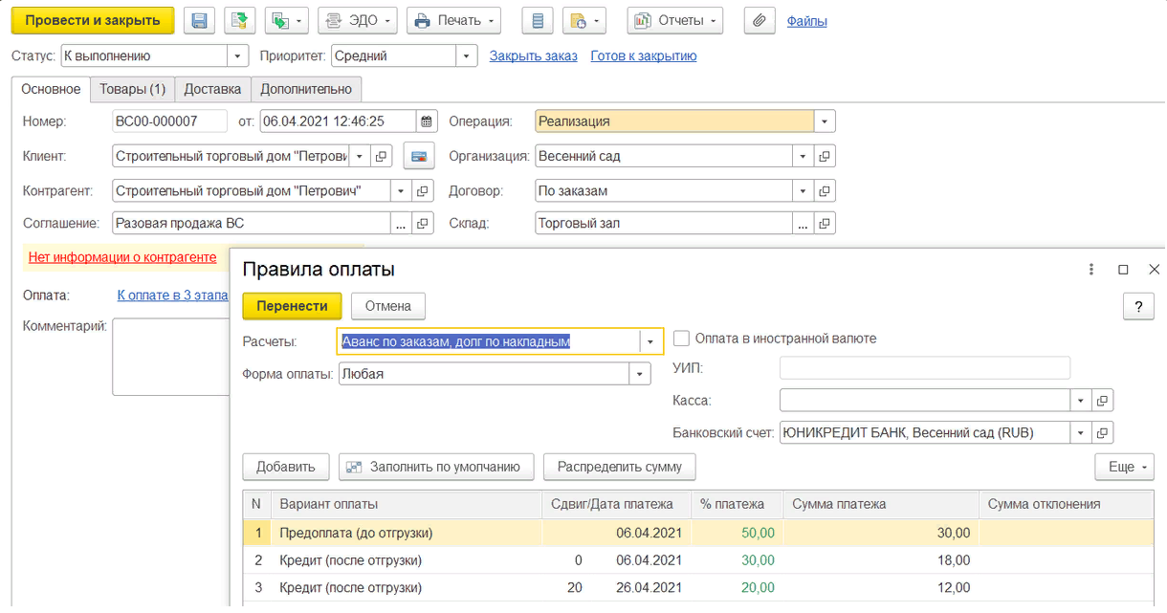Image resolution: width=1167 pixels, height=613 pixels.
Task: Open the Операция dropdown arrow
Action: 825,121
